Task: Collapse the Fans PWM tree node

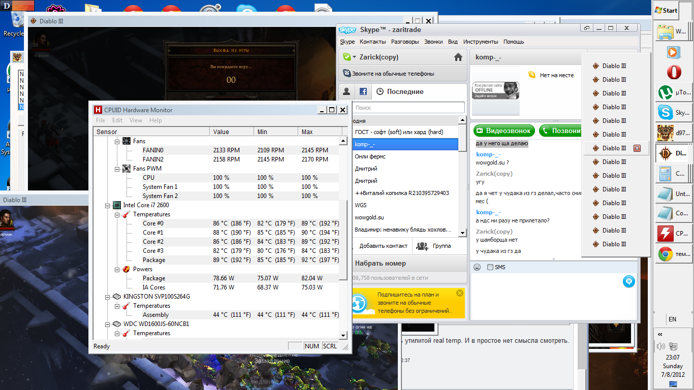Action: pyautogui.click(x=117, y=169)
